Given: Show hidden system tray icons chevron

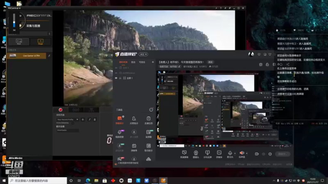Looking at the screenshot, I should [274, 180].
